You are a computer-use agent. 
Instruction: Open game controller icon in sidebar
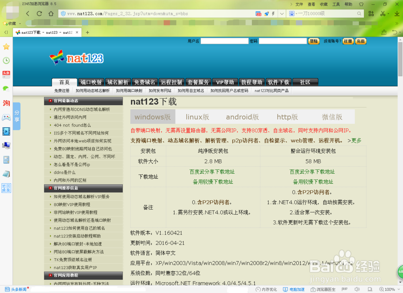[6, 117]
